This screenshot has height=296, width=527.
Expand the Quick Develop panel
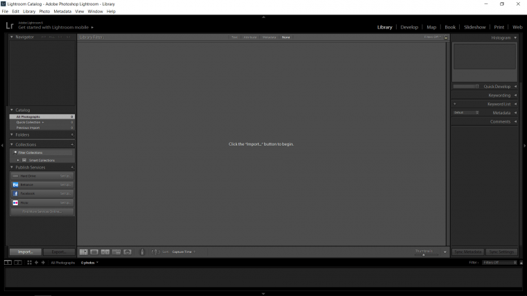coord(515,87)
